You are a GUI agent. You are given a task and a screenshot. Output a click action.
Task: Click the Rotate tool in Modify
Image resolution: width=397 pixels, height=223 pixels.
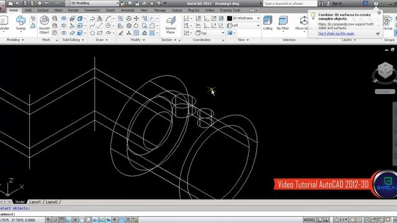pyautogui.click(x=136, y=25)
